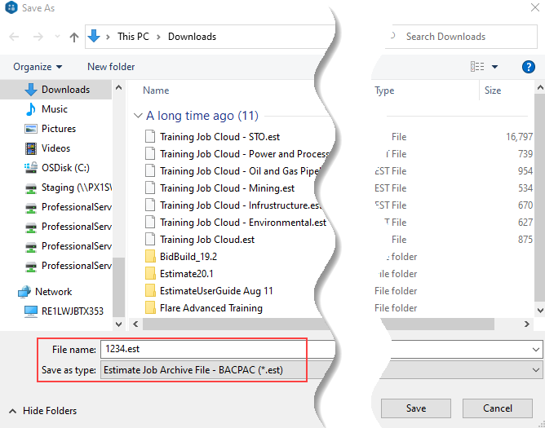Select OSDisk (C:) drive
The width and height of the screenshot is (545, 428).
coord(65,168)
